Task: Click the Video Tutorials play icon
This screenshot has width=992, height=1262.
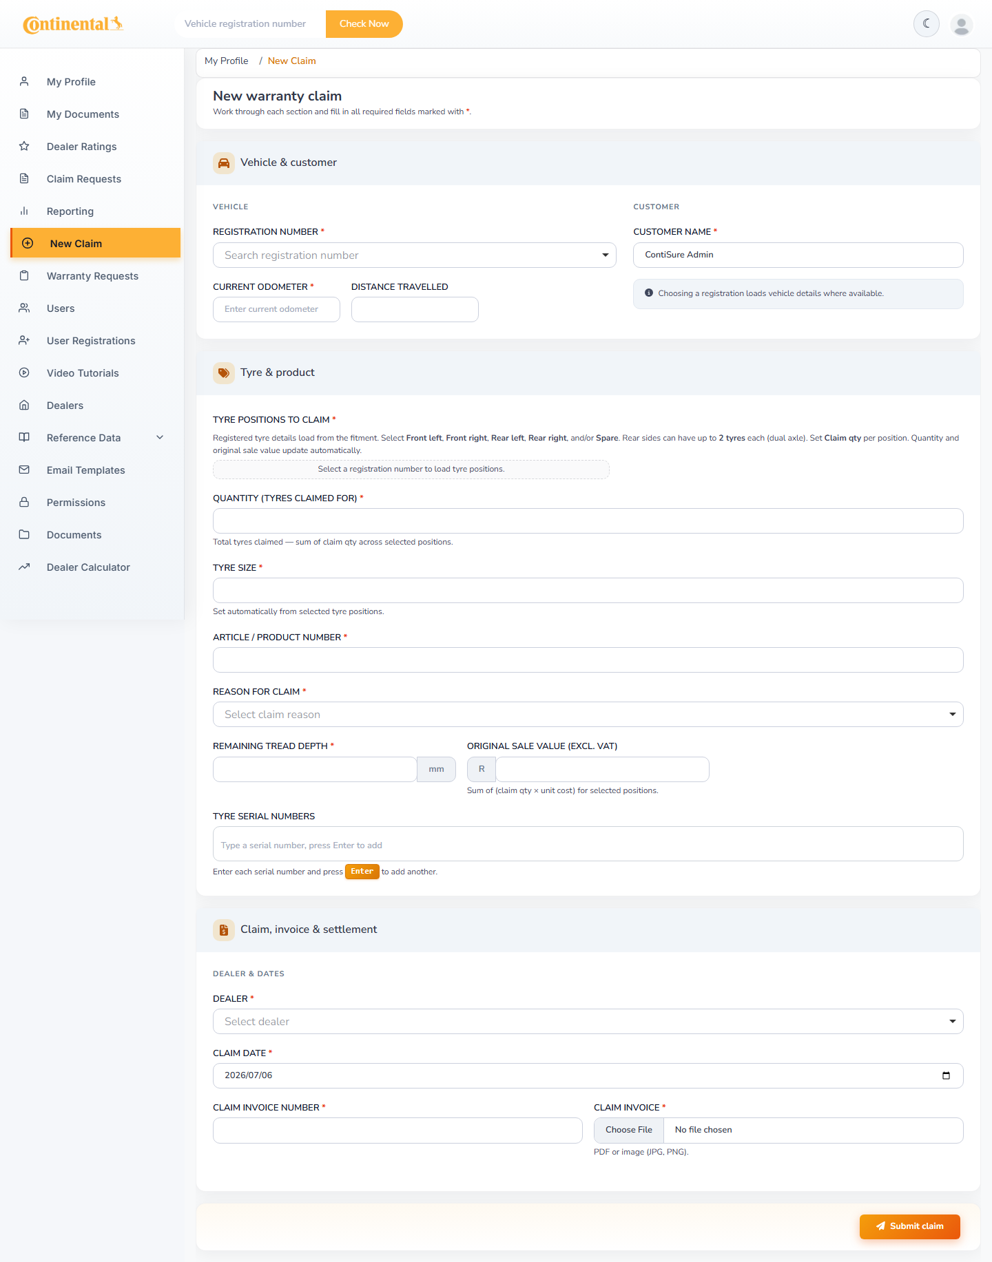Action: coord(24,372)
